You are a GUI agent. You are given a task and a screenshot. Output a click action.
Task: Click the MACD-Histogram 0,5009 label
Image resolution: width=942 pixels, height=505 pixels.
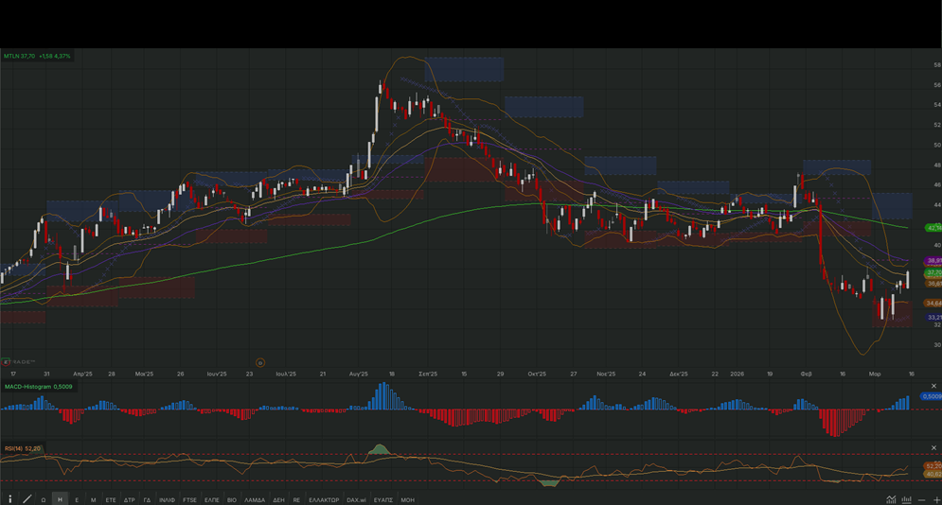tap(39, 386)
